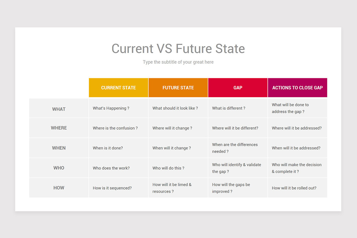Screen dimensions: 357x238
Task: Click the HOW row label
Action: (x=59, y=188)
